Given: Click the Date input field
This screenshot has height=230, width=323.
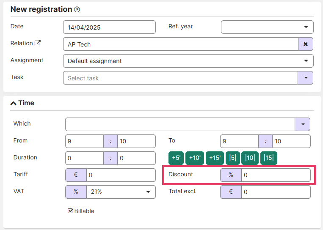Looking at the screenshot, I should [x=109, y=27].
